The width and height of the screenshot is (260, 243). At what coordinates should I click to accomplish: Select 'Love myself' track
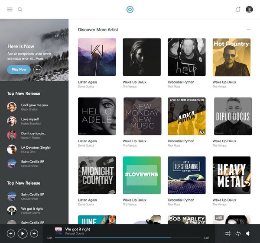tap(34, 121)
